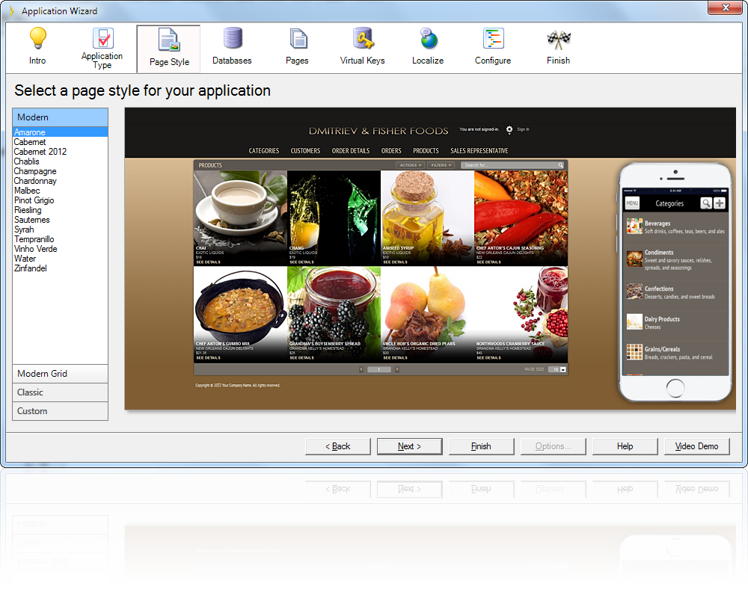
Task: Expand the Custom style group
Action: coord(61,411)
